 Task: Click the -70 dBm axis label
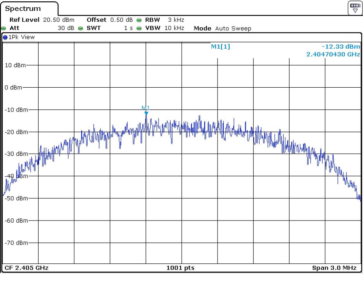coord(16,243)
